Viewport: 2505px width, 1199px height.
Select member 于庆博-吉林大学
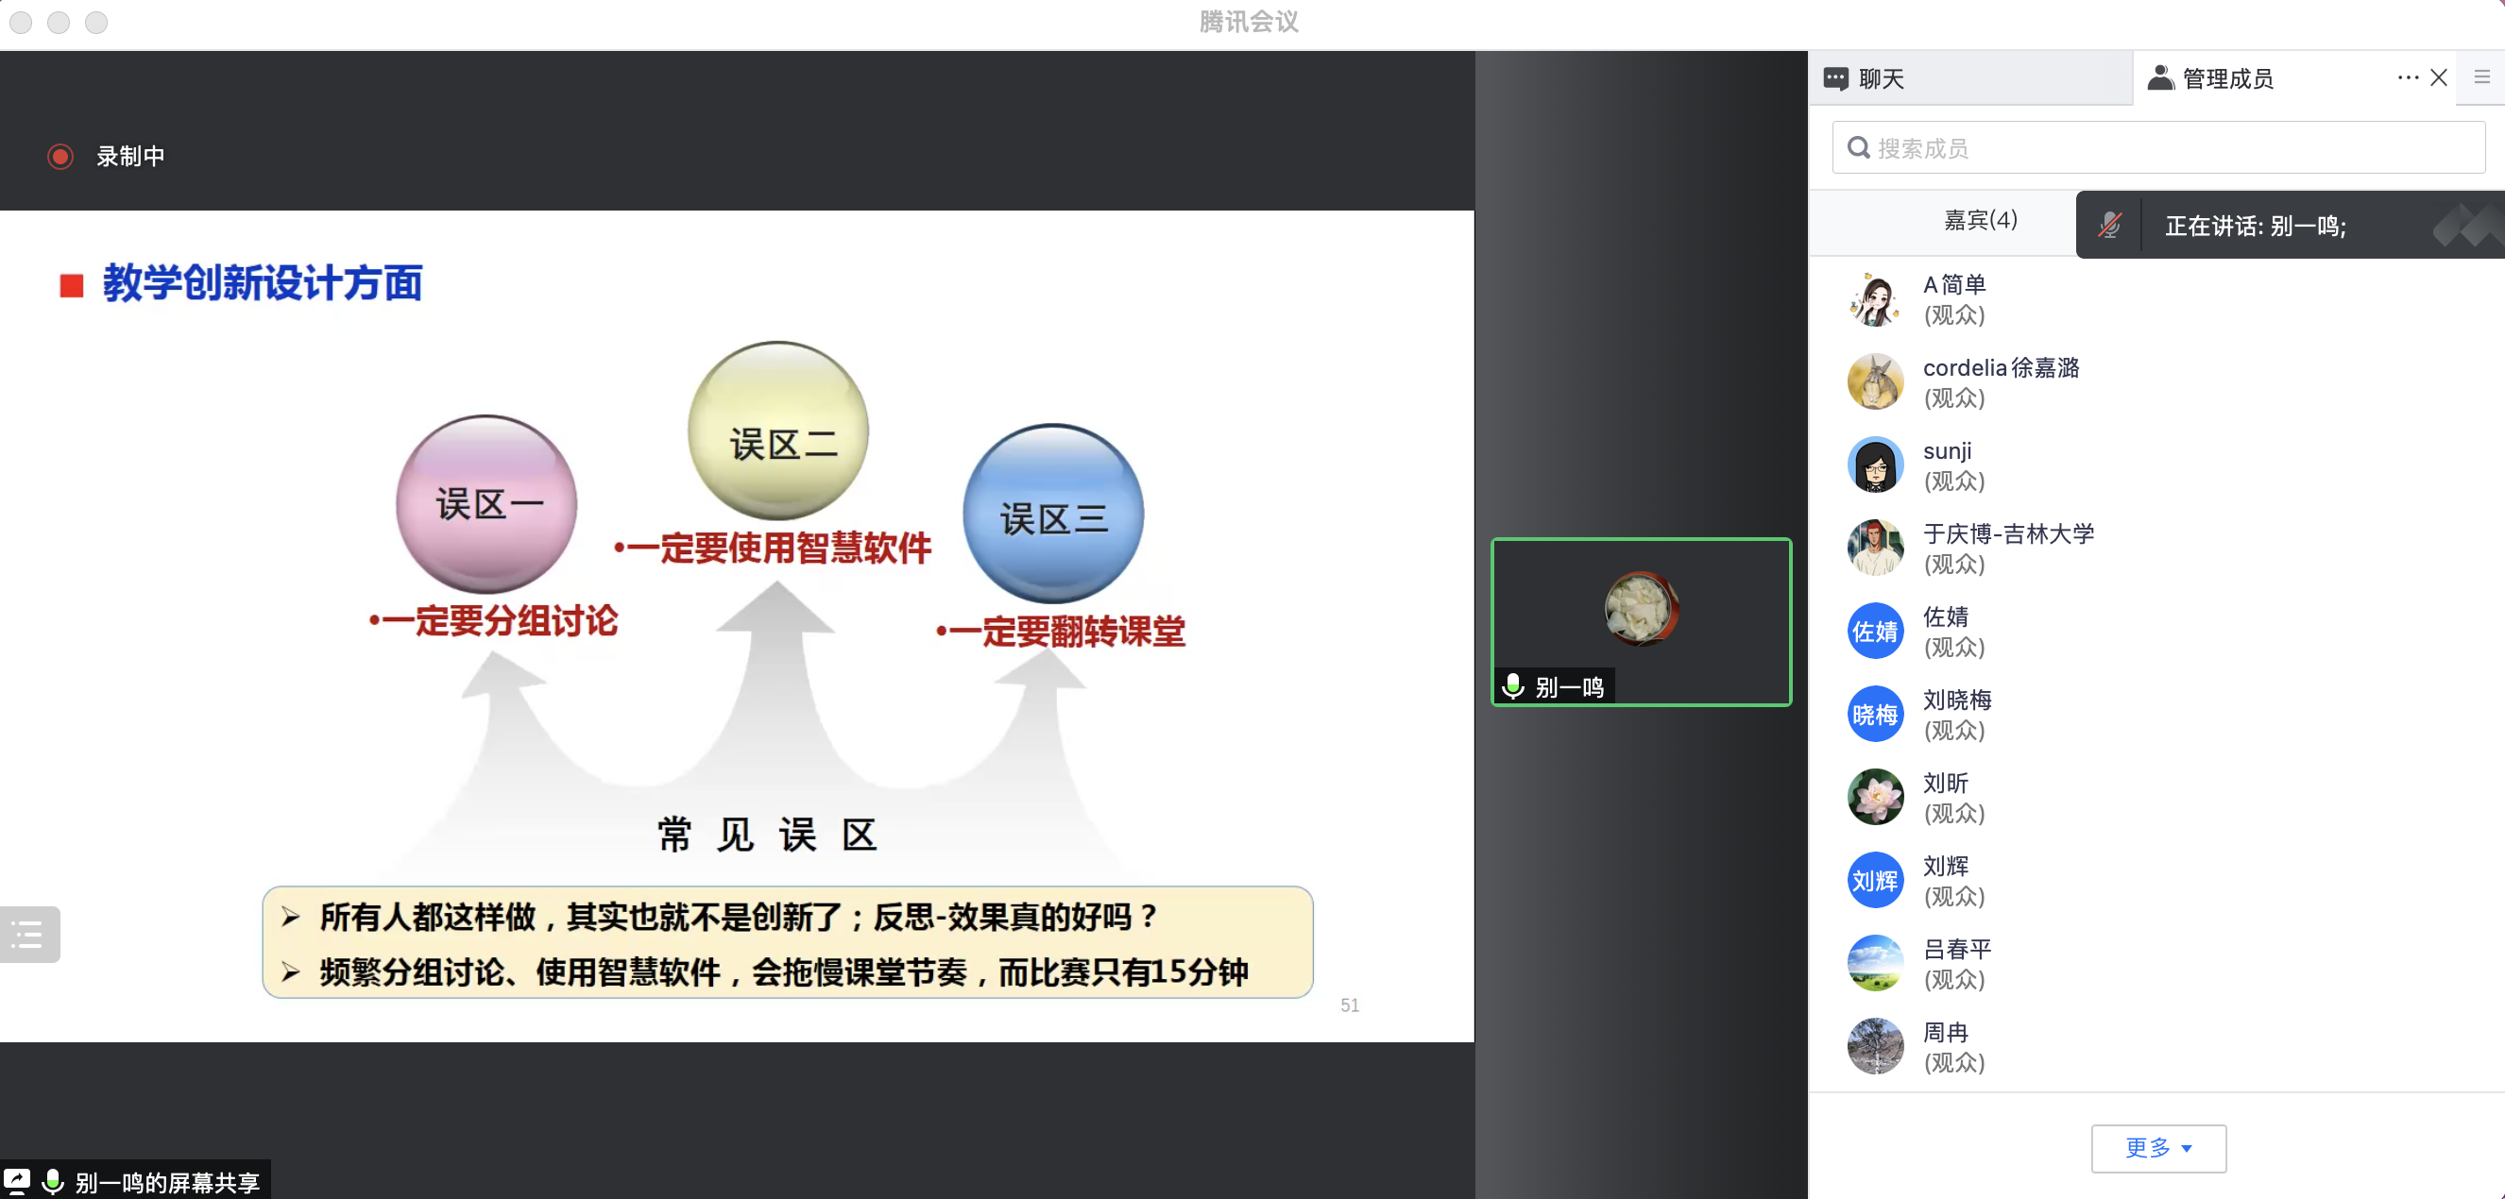2155,548
